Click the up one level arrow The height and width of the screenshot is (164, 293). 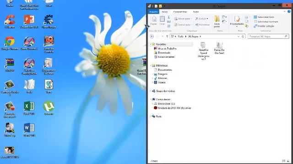(167, 36)
